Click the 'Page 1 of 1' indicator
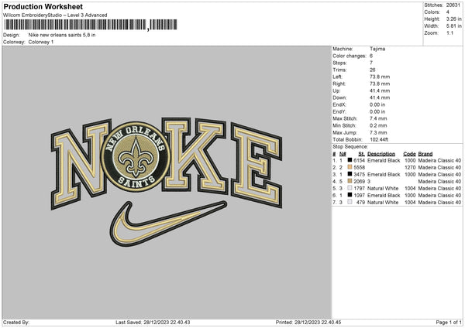The width and height of the screenshot is (465, 328). coord(449,322)
